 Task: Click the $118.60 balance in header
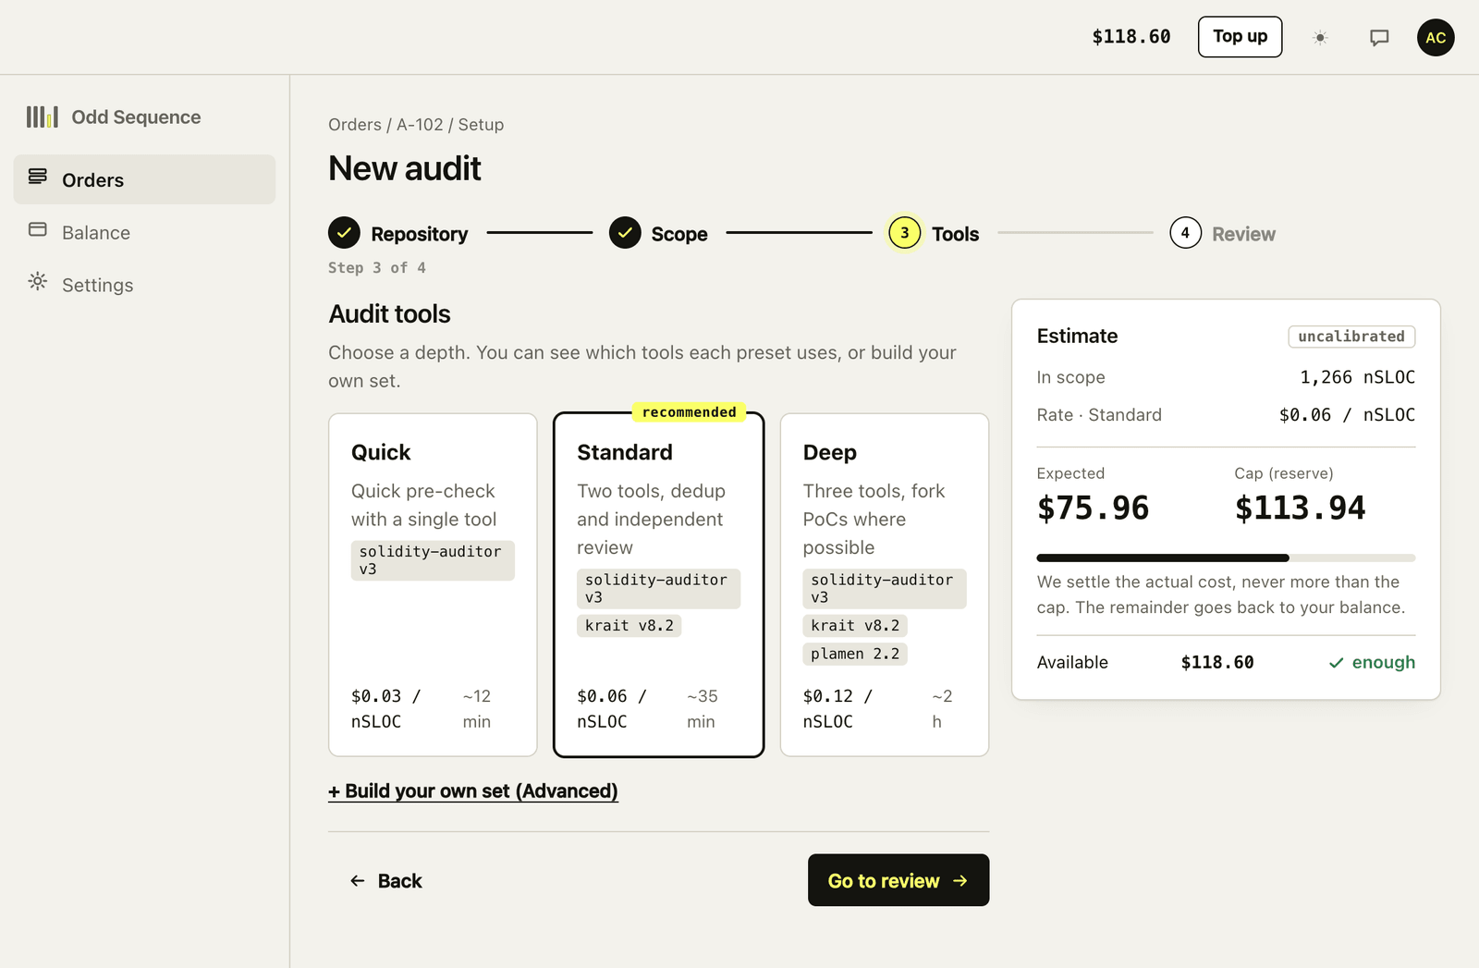point(1131,37)
